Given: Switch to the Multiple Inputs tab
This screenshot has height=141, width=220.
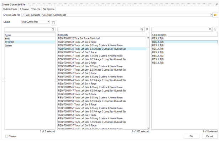Looking at the screenshot, I should (10, 9).
